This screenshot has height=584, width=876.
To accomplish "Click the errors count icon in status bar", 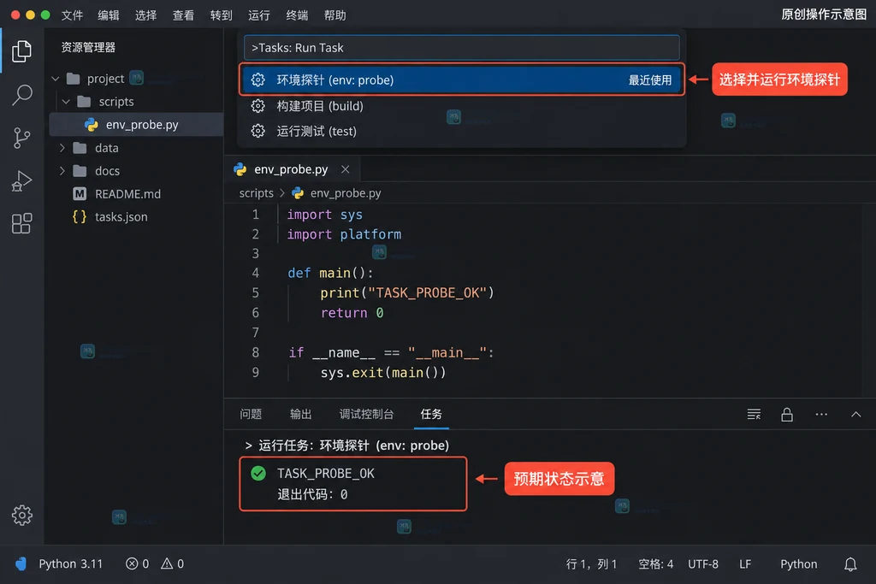I will click(x=132, y=563).
